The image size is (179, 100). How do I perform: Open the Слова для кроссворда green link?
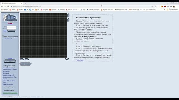pyautogui.click(x=10, y=93)
